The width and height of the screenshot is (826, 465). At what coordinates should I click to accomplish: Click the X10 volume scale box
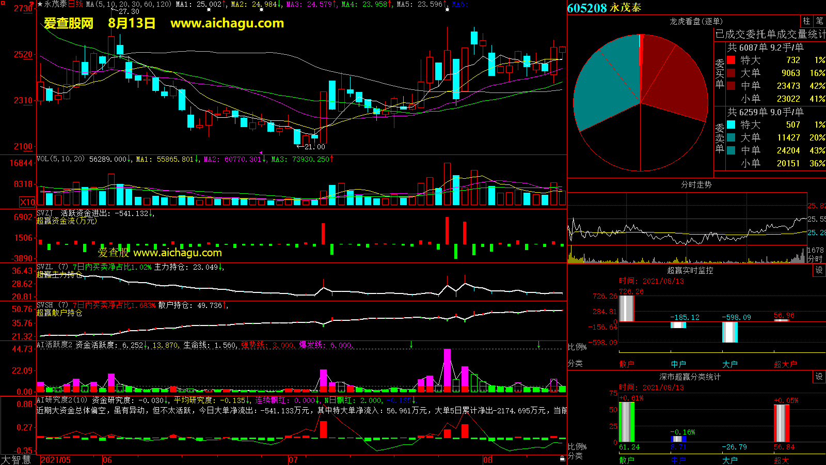27,202
